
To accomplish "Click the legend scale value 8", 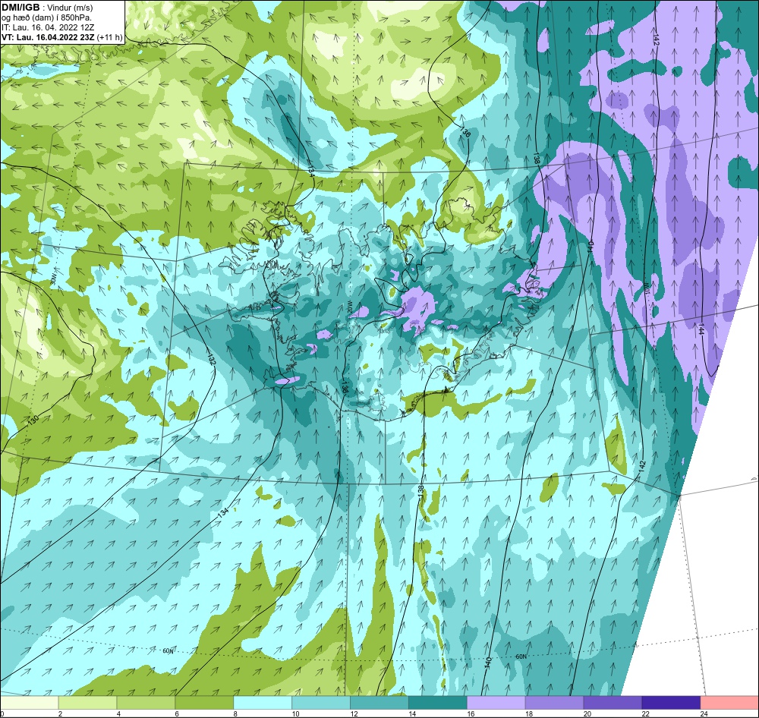I will click(235, 713).
